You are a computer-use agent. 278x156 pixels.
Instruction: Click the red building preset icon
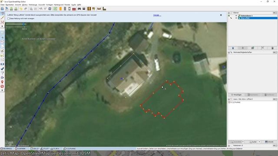(x=74, y=9)
